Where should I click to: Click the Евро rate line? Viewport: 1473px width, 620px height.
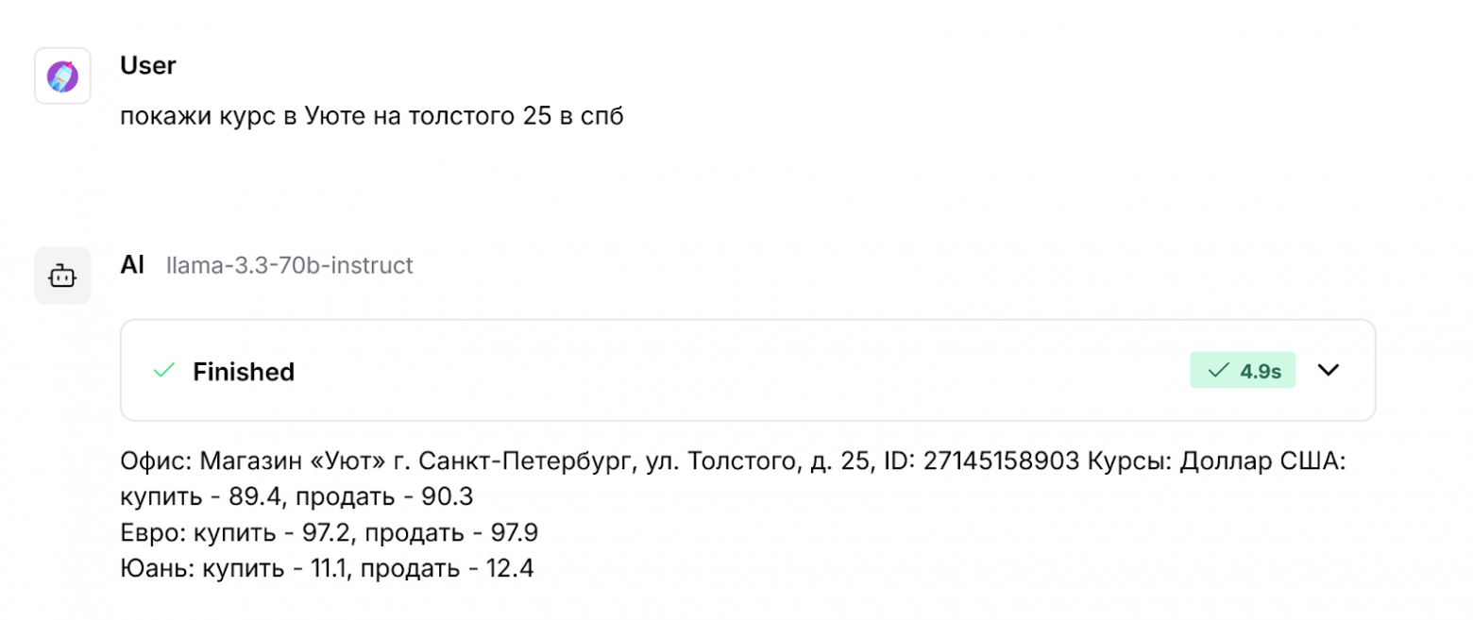click(328, 531)
